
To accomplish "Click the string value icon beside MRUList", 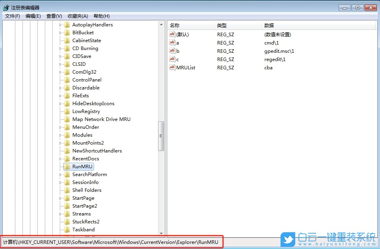I will point(172,67).
